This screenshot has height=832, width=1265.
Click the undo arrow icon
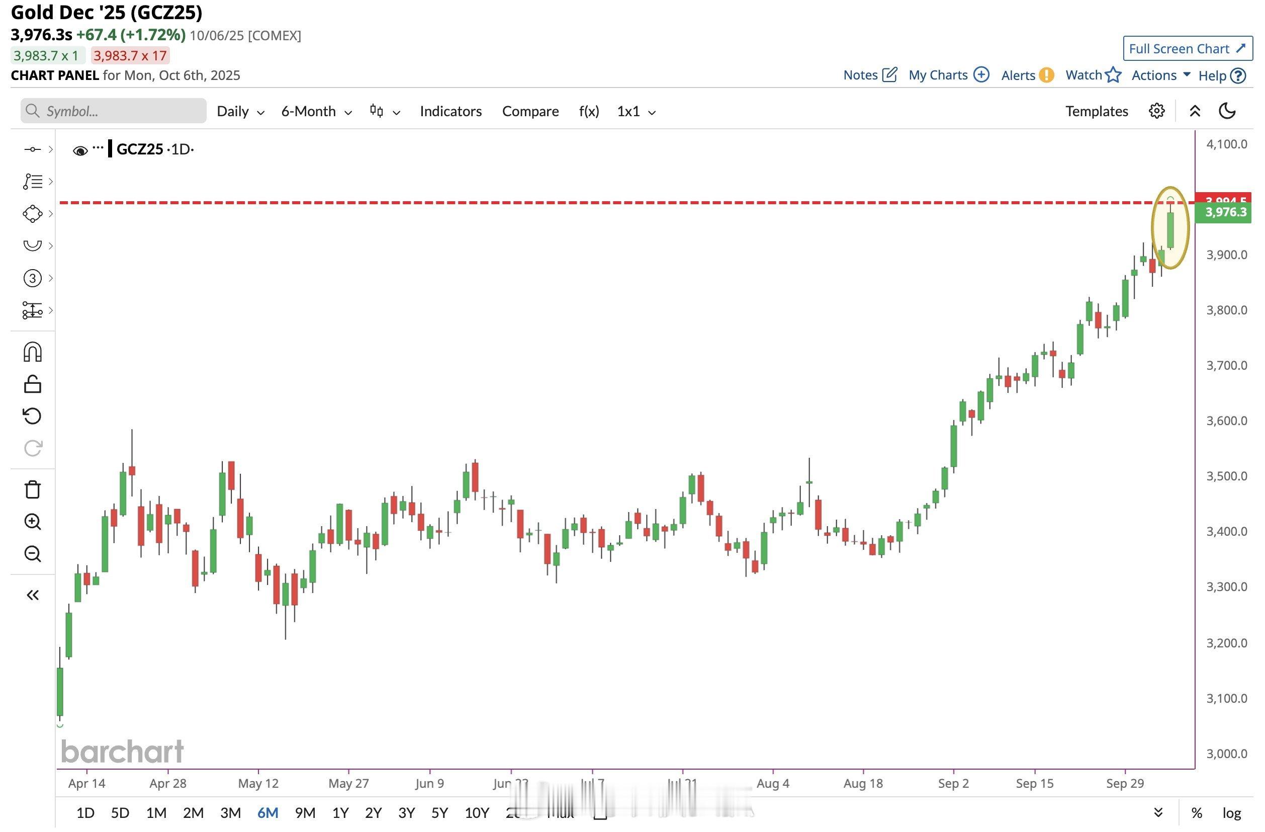pos(32,415)
